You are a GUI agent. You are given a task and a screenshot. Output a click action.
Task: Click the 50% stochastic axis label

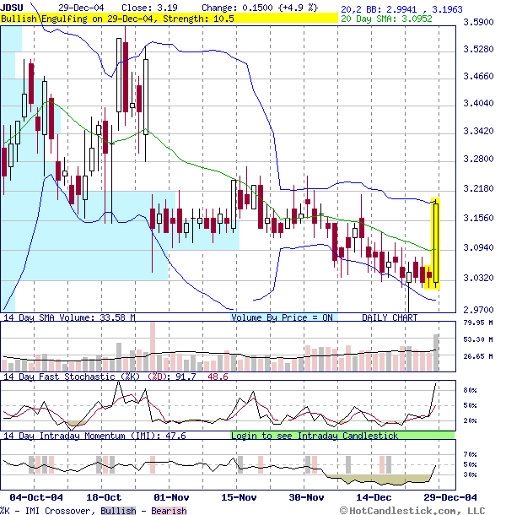point(470,405)
